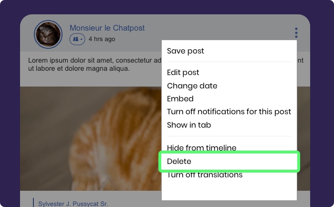Select Save post from the menu
Viewport: 334px width, 207px height.
[185, 51]
